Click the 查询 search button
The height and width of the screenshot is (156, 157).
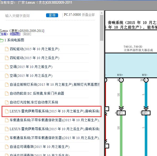coord(52,15)
